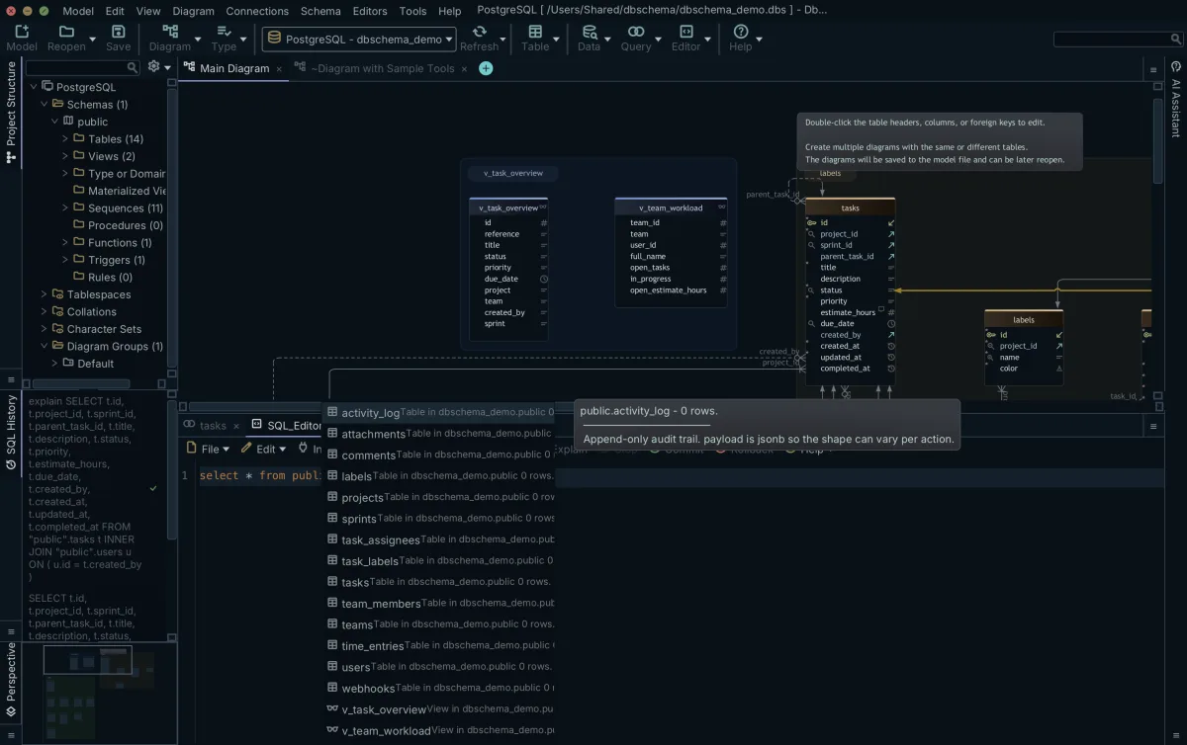Image resolution: width=1187 pixels, height=745 pixels.
Task: Click the diagram minimap thumbnail
Action: 98,694
